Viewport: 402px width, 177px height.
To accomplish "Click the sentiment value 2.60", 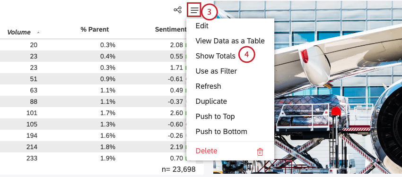I will click(176, 113).
